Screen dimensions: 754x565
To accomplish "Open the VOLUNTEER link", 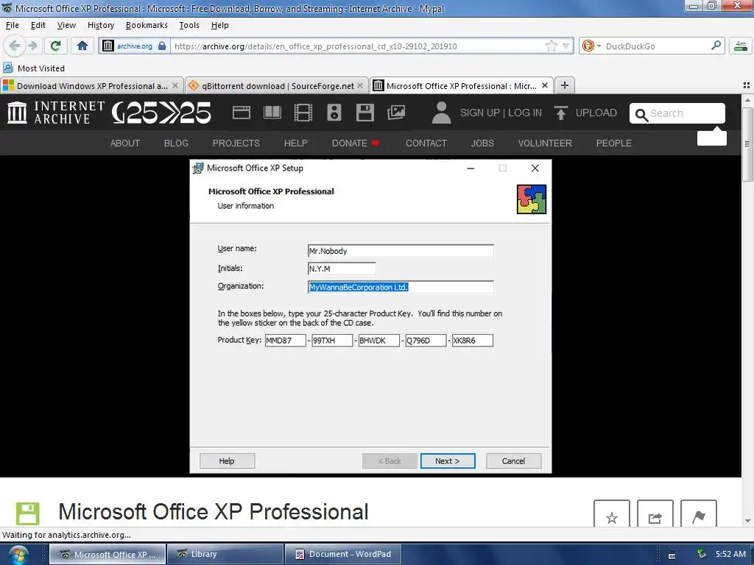I will point(545,143).
